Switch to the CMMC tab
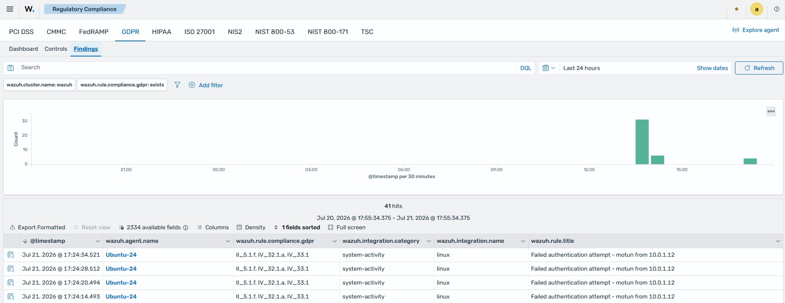 [x=56, y=32]
